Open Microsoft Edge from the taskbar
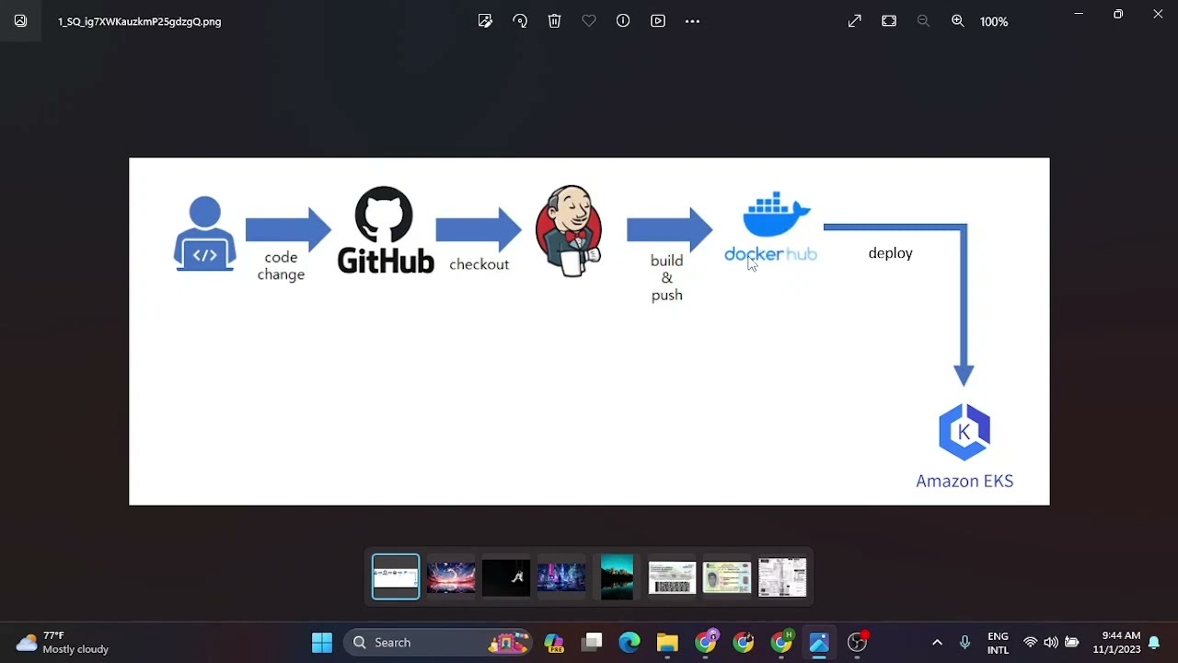The height and width of the screenshot is (663, 1178). coord(629,643)
